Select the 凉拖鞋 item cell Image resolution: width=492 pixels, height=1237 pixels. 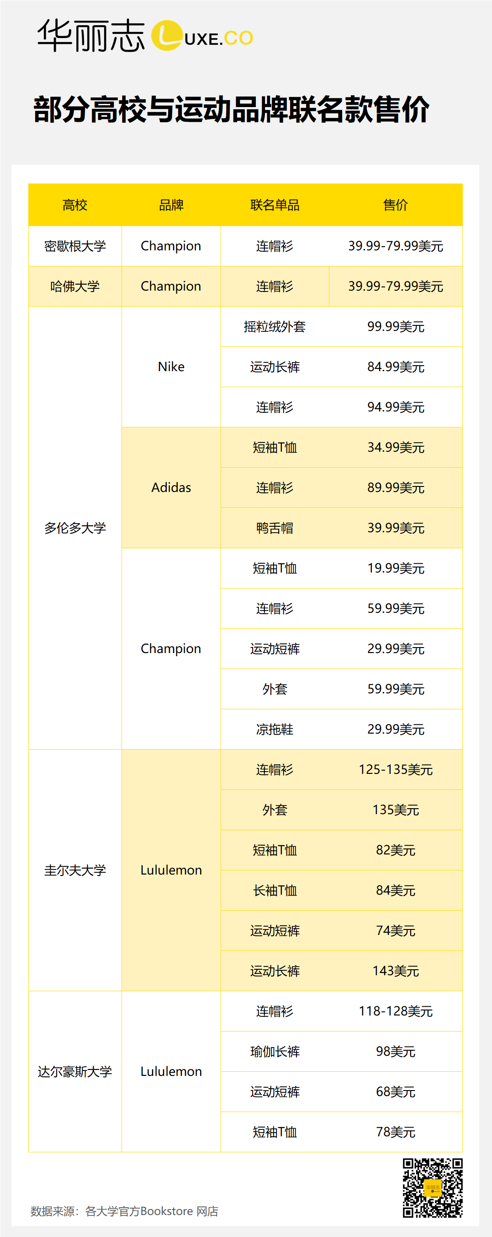[x=275, y=729]
